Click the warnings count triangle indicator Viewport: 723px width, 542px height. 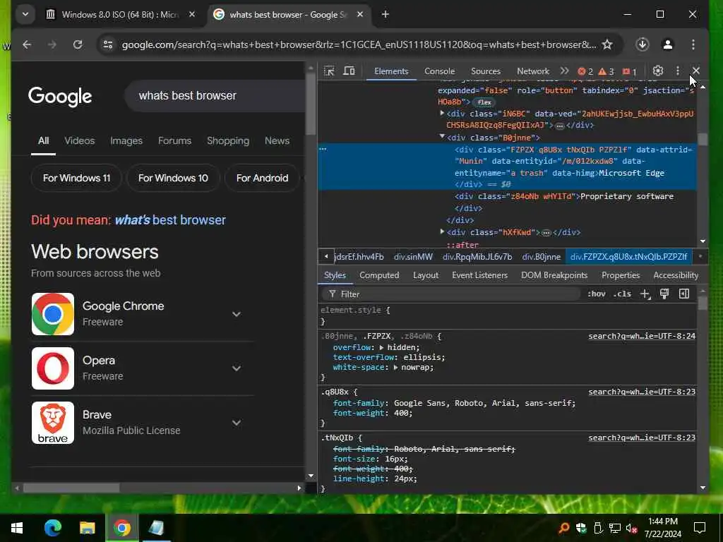click(606, 71)
